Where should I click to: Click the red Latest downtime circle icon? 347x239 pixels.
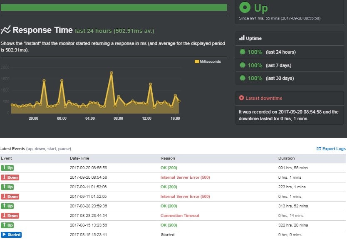[x=241, y=98]
